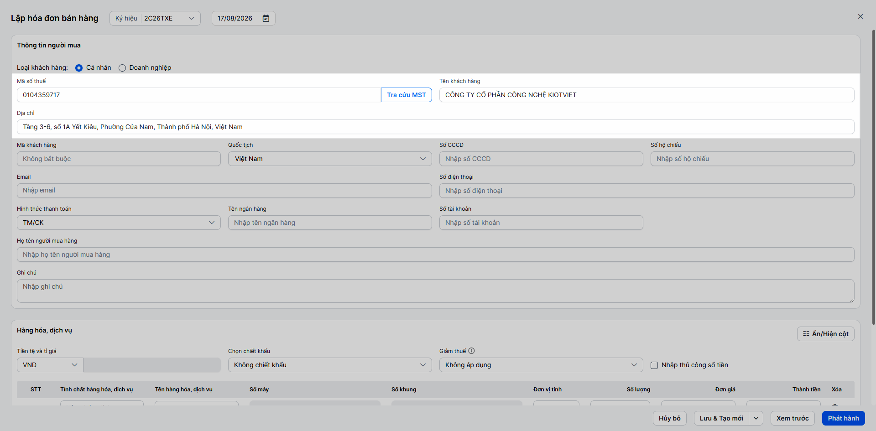876x431 pixels.
Task: Click the Mã số thuế input field
Action: pyautogui.click(x=199, y=95)
